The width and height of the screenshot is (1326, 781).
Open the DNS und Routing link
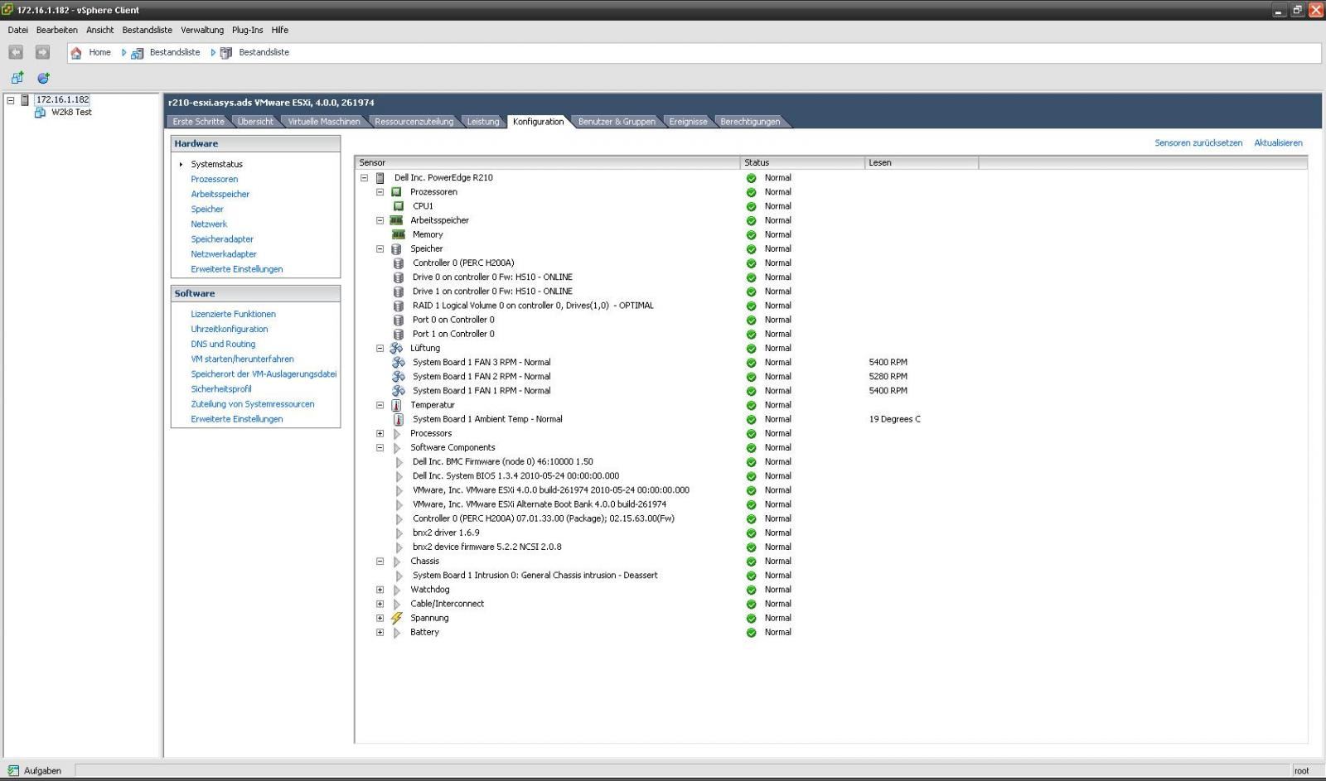pos(223,345)
